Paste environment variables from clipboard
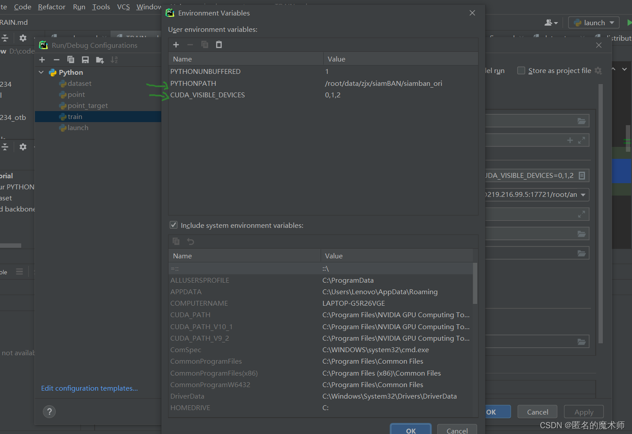Image resolution: width=632 pixels, height=434 pixels. [x=218, y=44]
